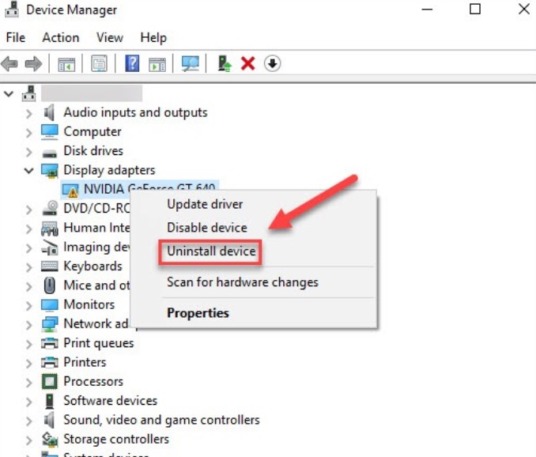Click Scan for hardware changes toolbar icon

tap(191, 64)
